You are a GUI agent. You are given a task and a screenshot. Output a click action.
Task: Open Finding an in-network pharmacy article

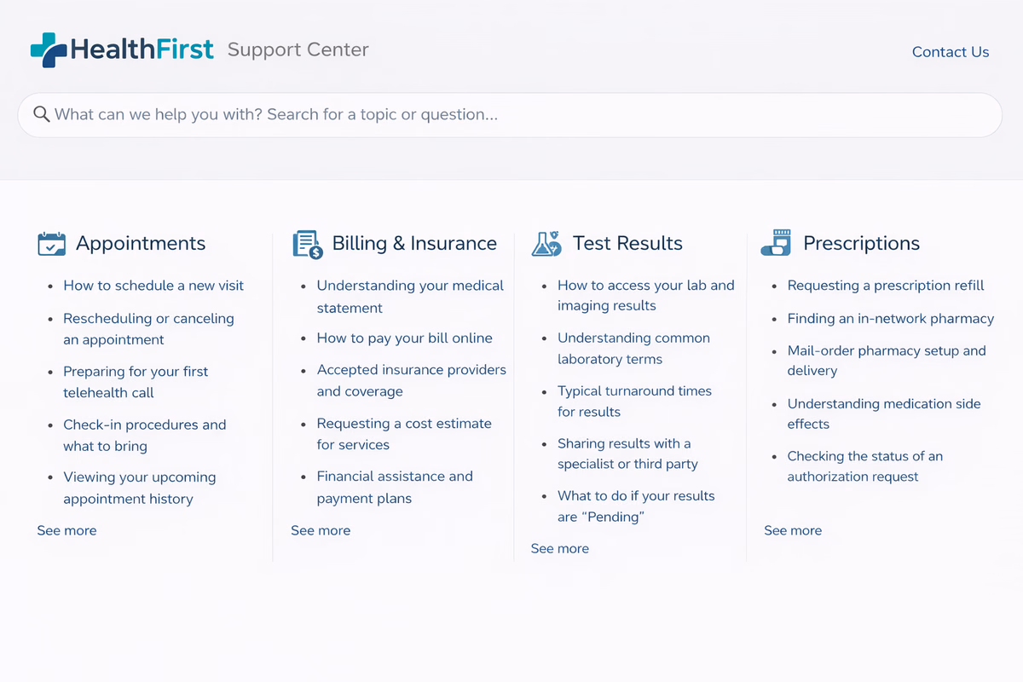point(891,319)
